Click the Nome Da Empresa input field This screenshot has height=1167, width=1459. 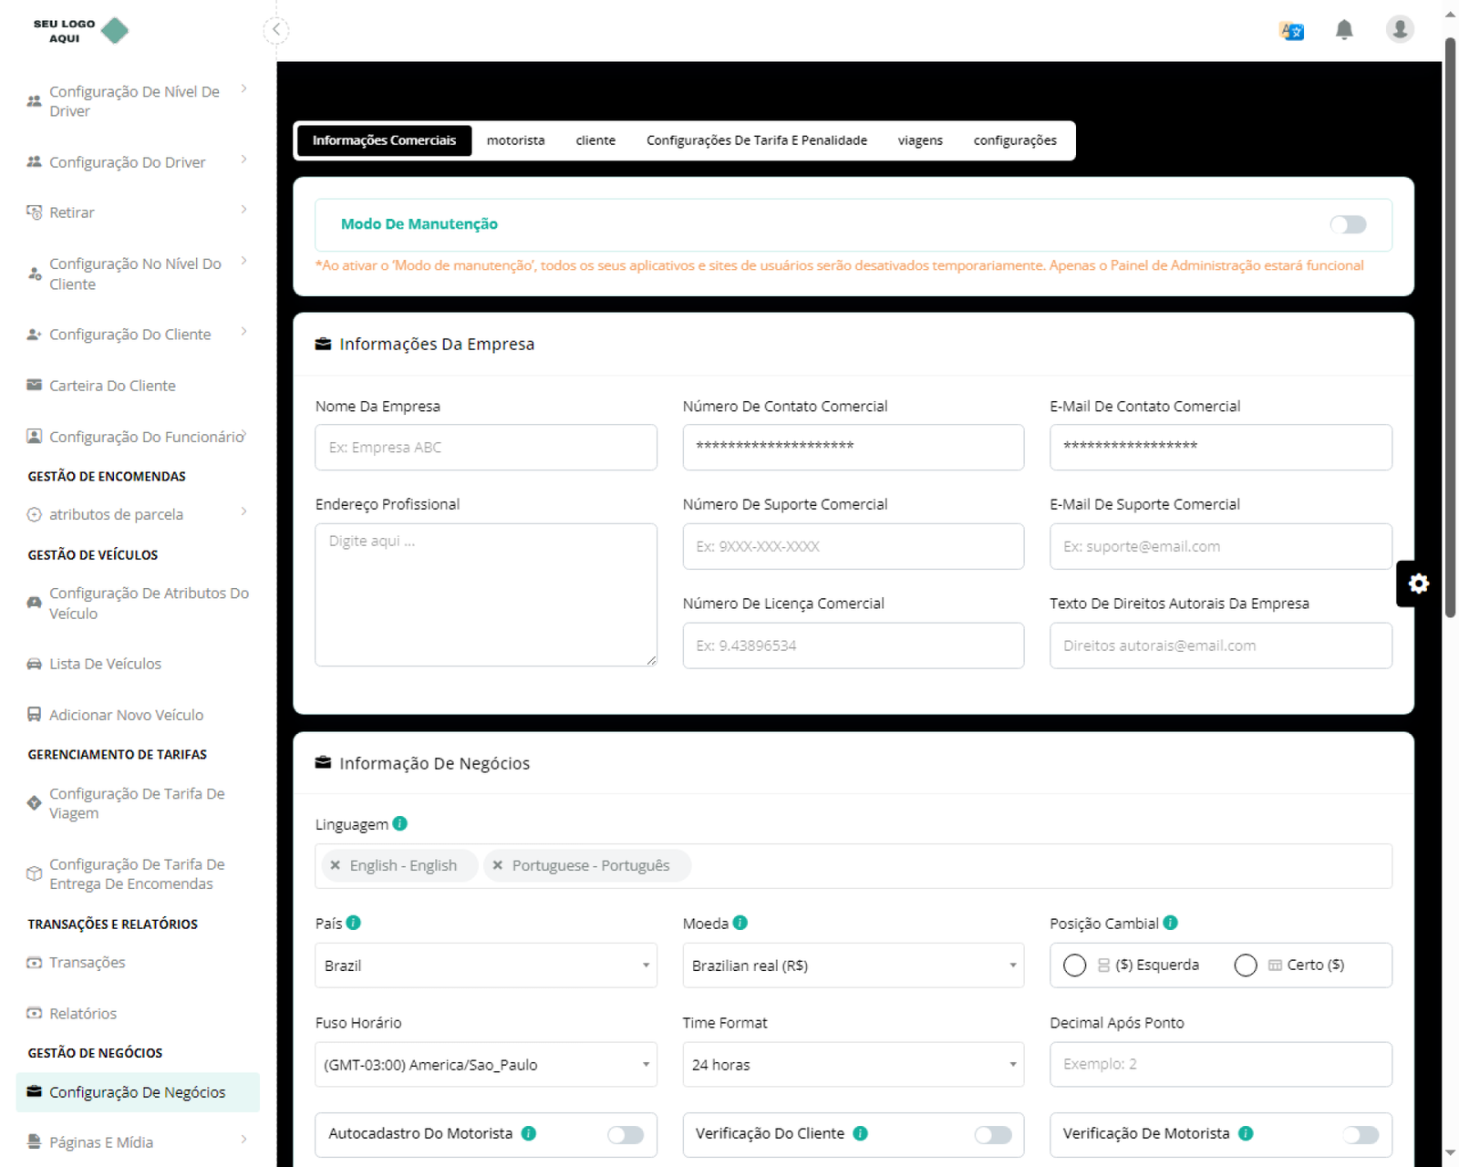point(485,448)
